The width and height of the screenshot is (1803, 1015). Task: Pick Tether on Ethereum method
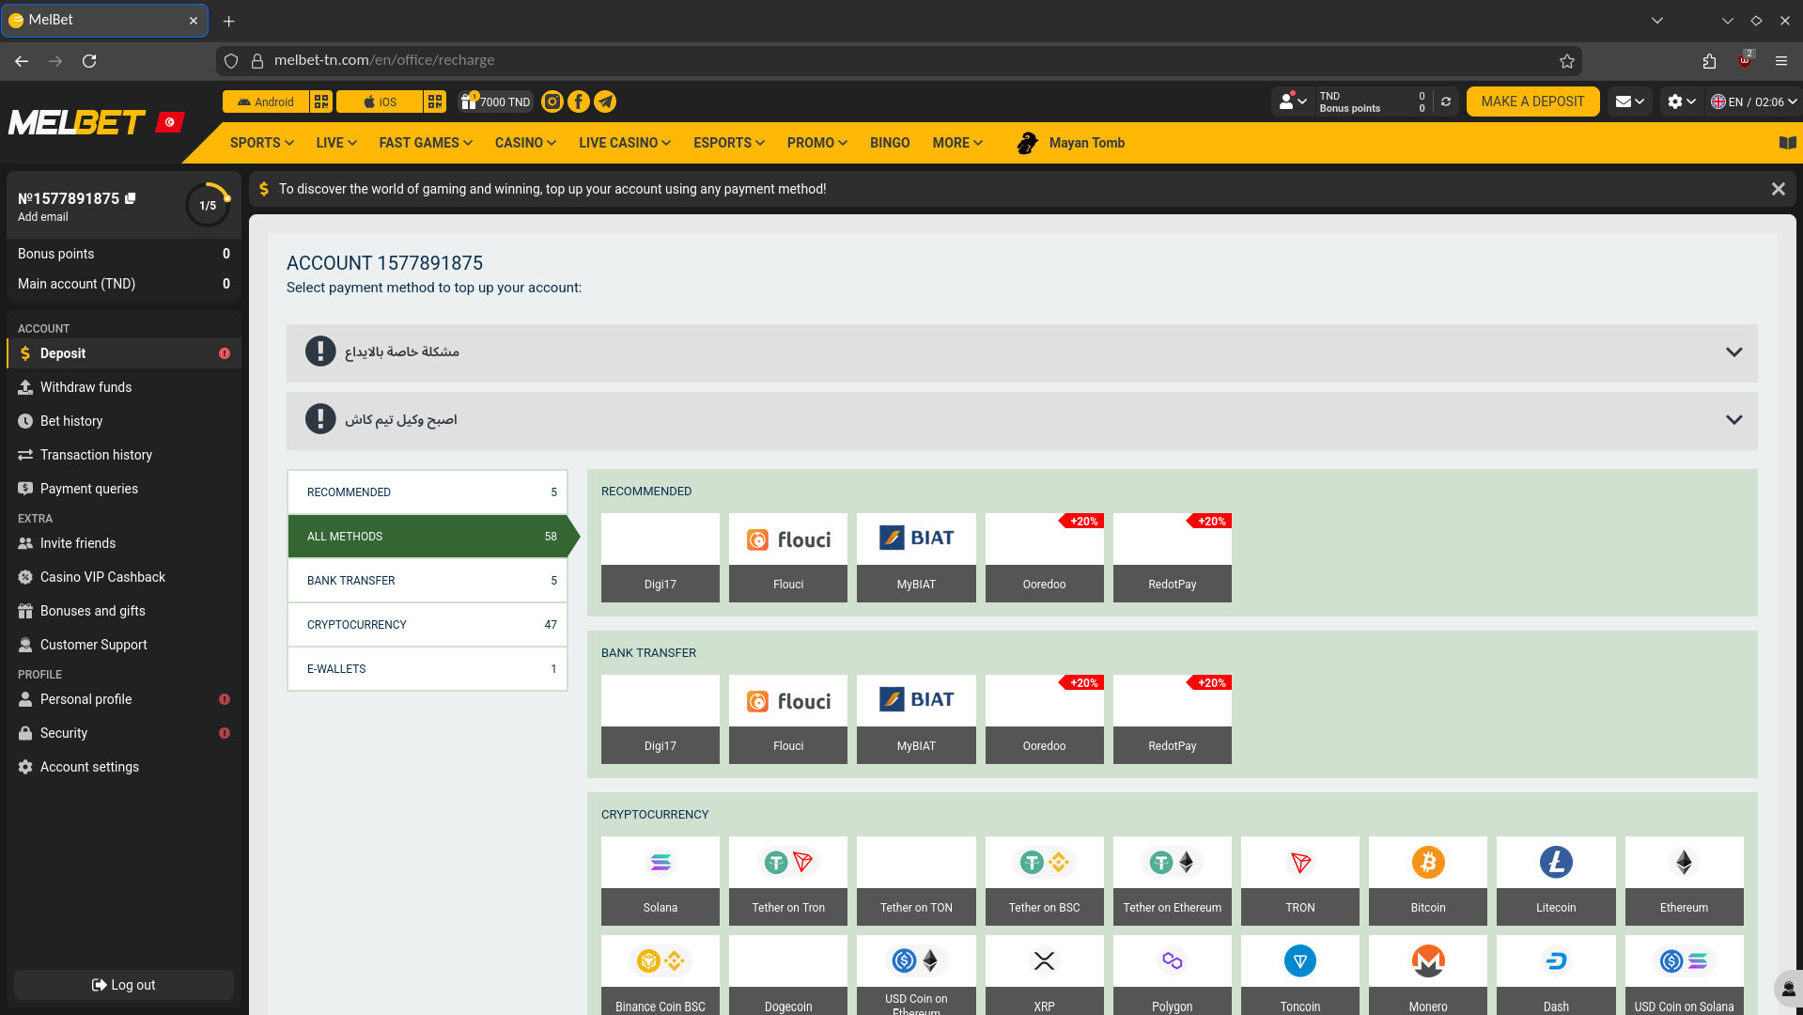coord(1173,881)
